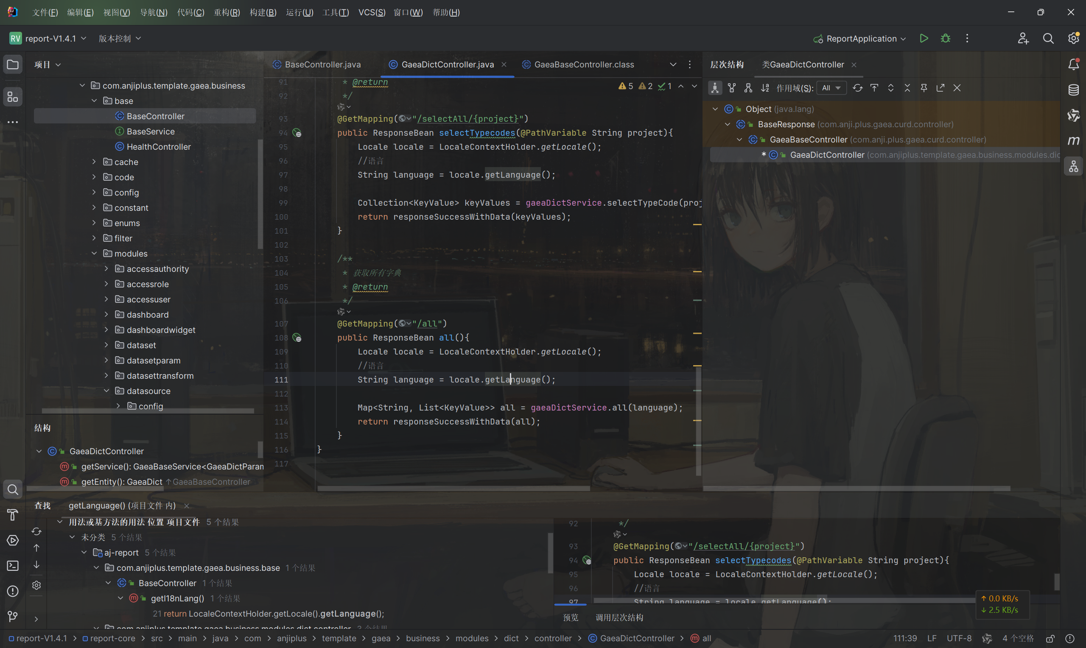The image size is (1086, 648).
Task: Open IDE settings gear icon
Action: [1073, 39]
